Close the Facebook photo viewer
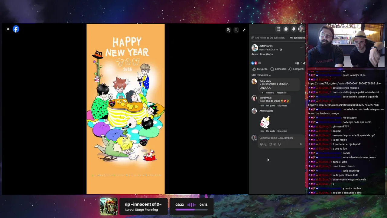 click(x=8, y=29)
